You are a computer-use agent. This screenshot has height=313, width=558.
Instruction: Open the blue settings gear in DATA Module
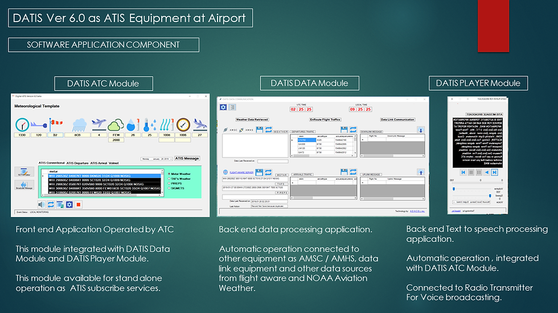tap(223, 107)
